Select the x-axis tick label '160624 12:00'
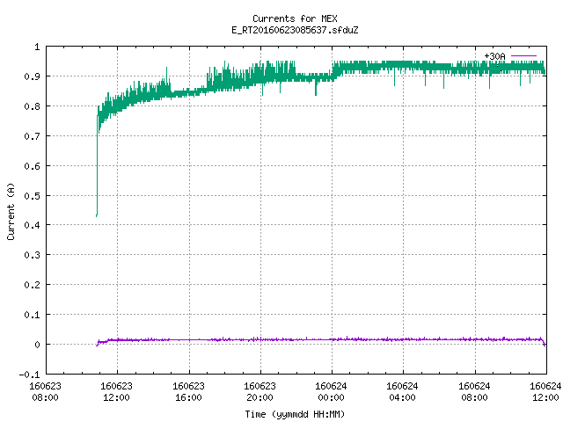 point(545,392)
